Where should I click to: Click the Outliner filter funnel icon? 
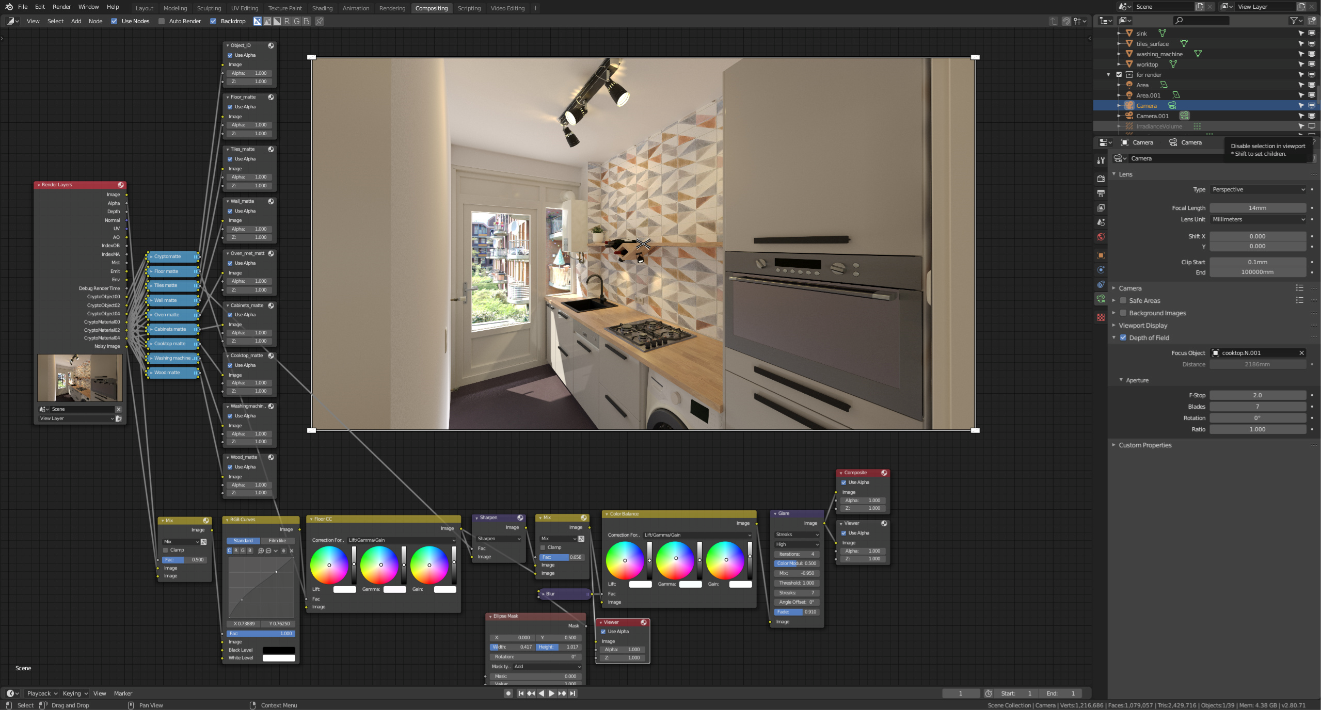(1294, 21)
